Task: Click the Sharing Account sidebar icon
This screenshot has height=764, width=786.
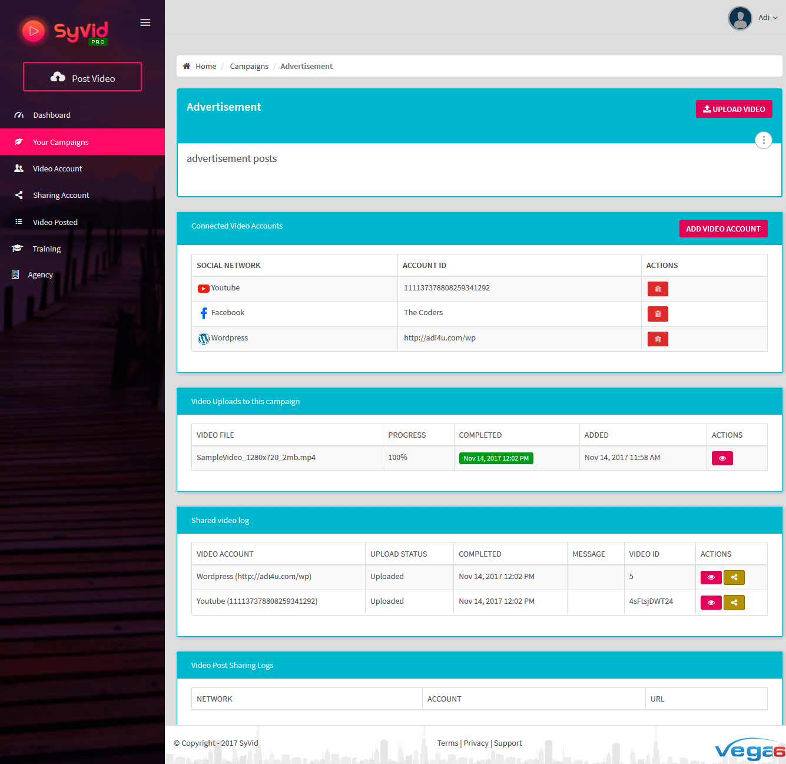Action: pyautogui.click(x=18, y=195)
